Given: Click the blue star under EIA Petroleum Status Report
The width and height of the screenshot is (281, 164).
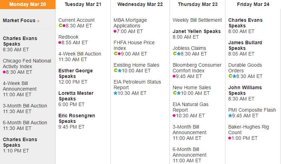Looking at the screenshot, I should coord(115,93).
